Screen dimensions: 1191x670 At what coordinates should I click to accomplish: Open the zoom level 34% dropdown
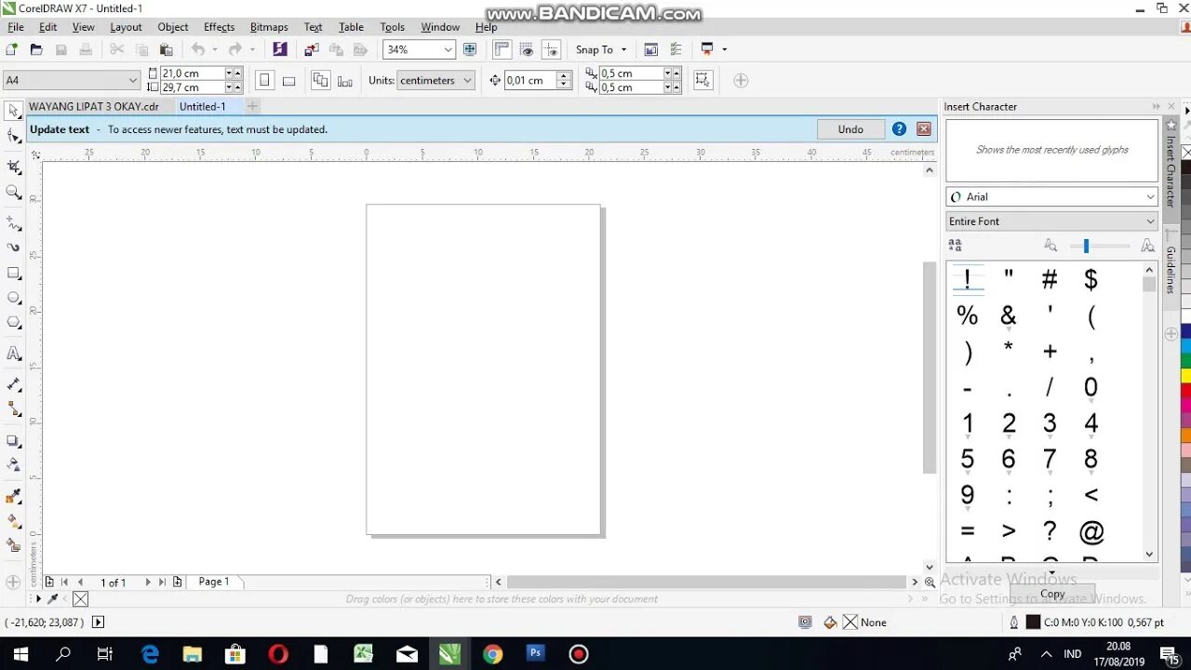448,49
